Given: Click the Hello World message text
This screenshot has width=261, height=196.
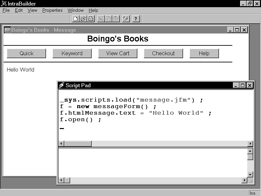Looking at the screenshot, I should point(21,70).
